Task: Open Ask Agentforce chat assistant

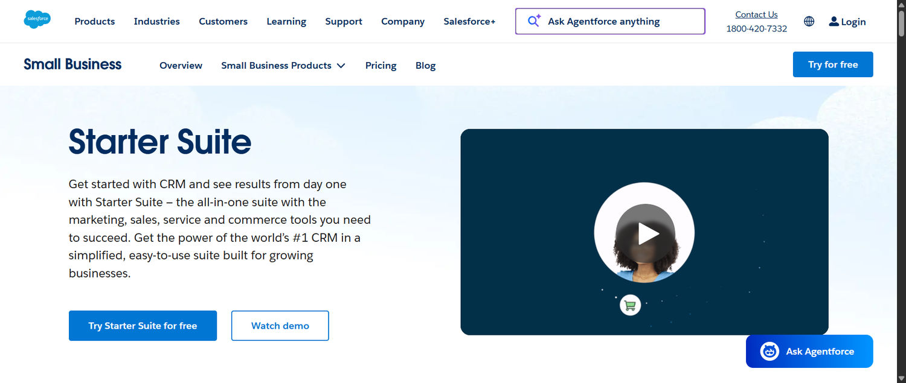Action: click(x=809, y=351)
